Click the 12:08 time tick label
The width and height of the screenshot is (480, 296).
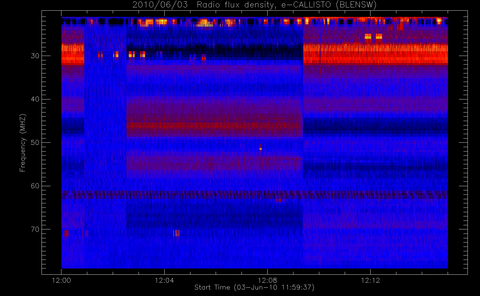coord(267,280)
